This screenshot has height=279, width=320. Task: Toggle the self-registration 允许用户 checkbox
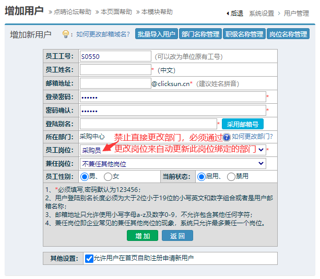click(x=89, y=258)
